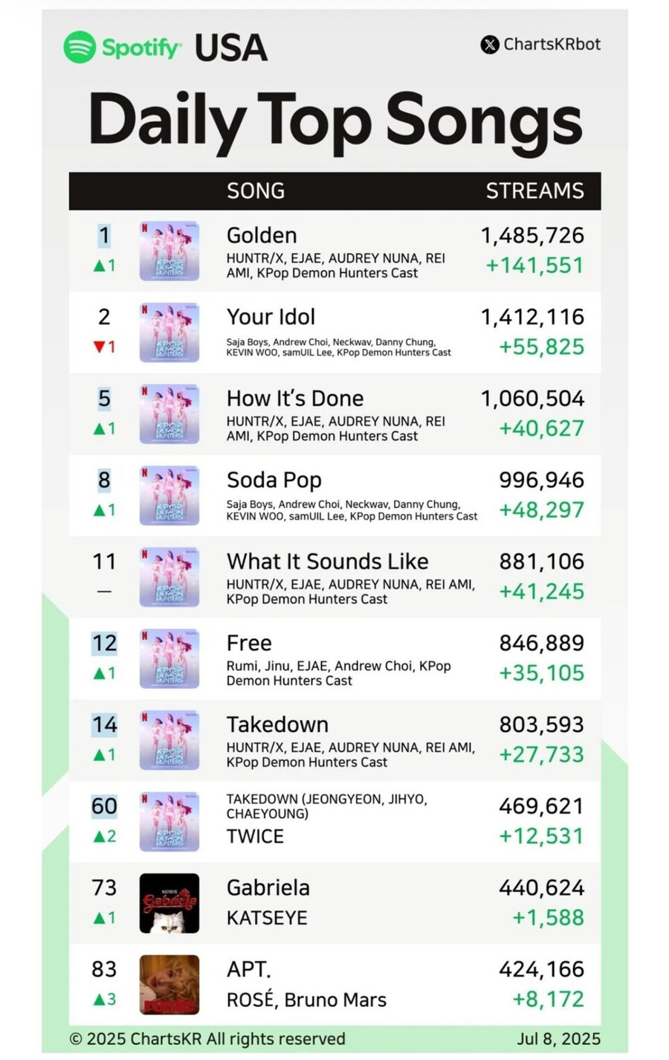Click the What It Sounds Like title

point(328,562)
